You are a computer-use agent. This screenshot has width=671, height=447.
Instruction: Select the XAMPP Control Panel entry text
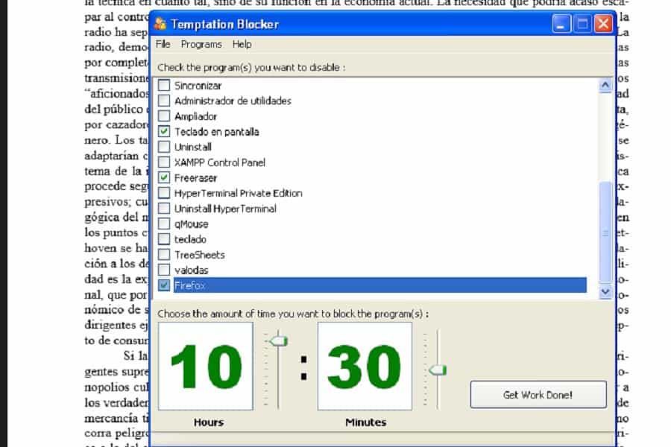[220, 162]
